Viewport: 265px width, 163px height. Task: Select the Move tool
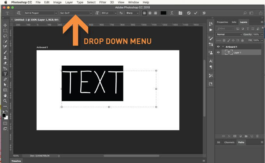tap(5, 25)
